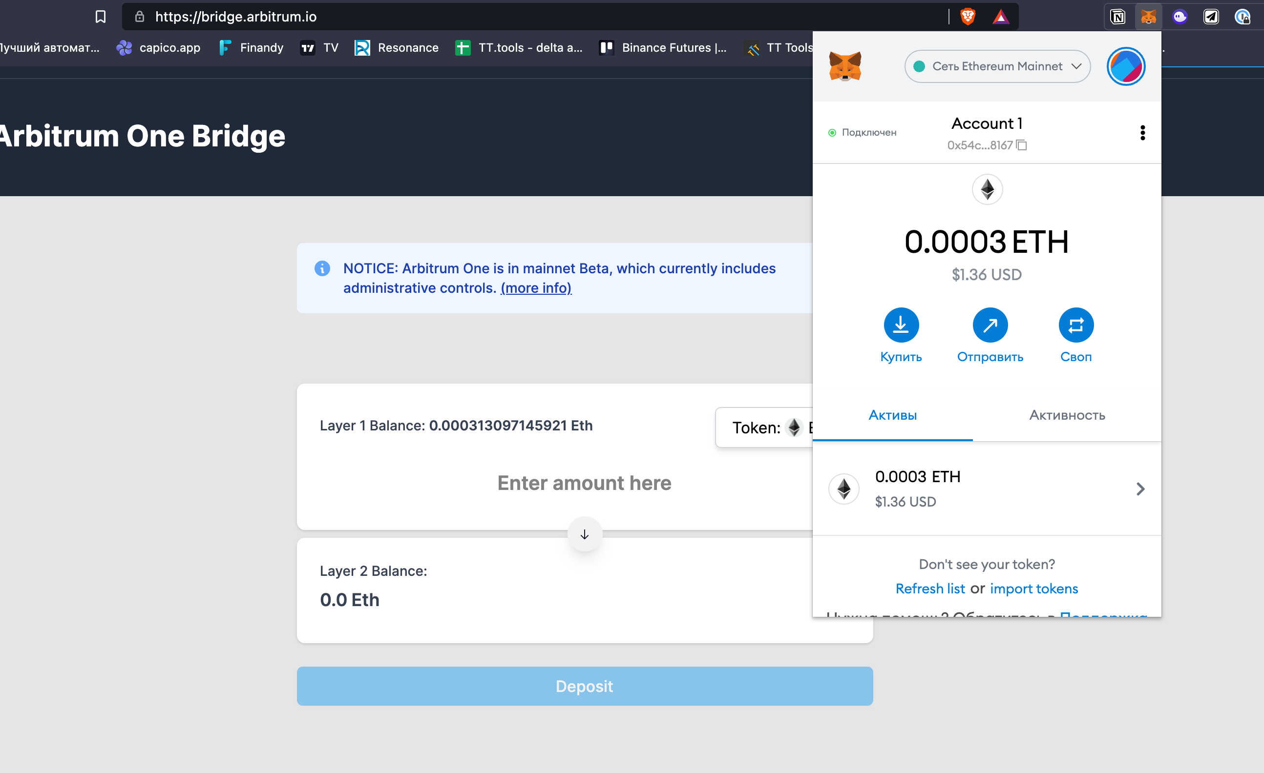Click the MetaMask fox logo in popup
1264x773 pixels.
tap(845, 66)
